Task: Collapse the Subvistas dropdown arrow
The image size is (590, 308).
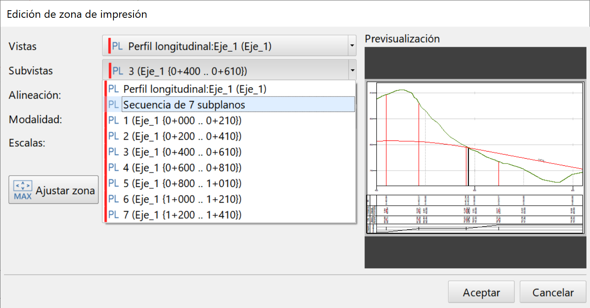Action: pos(352,70)
